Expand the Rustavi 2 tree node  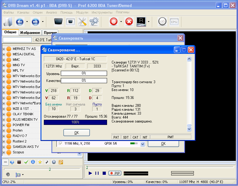pos(4,142)
